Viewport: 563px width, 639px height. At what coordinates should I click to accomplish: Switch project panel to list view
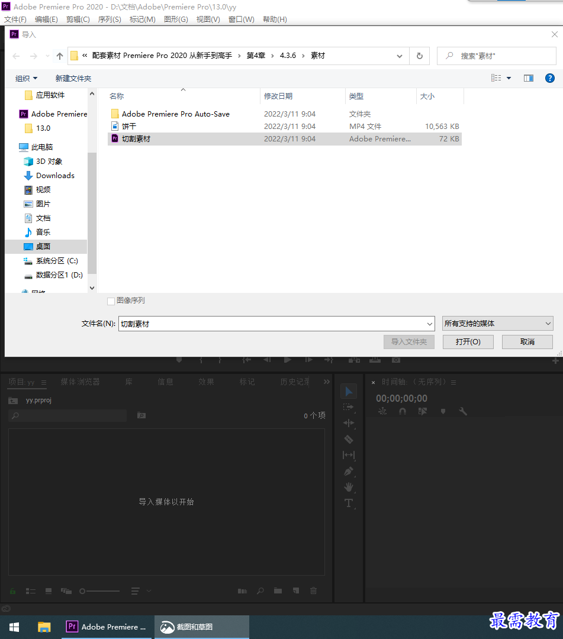31,591
